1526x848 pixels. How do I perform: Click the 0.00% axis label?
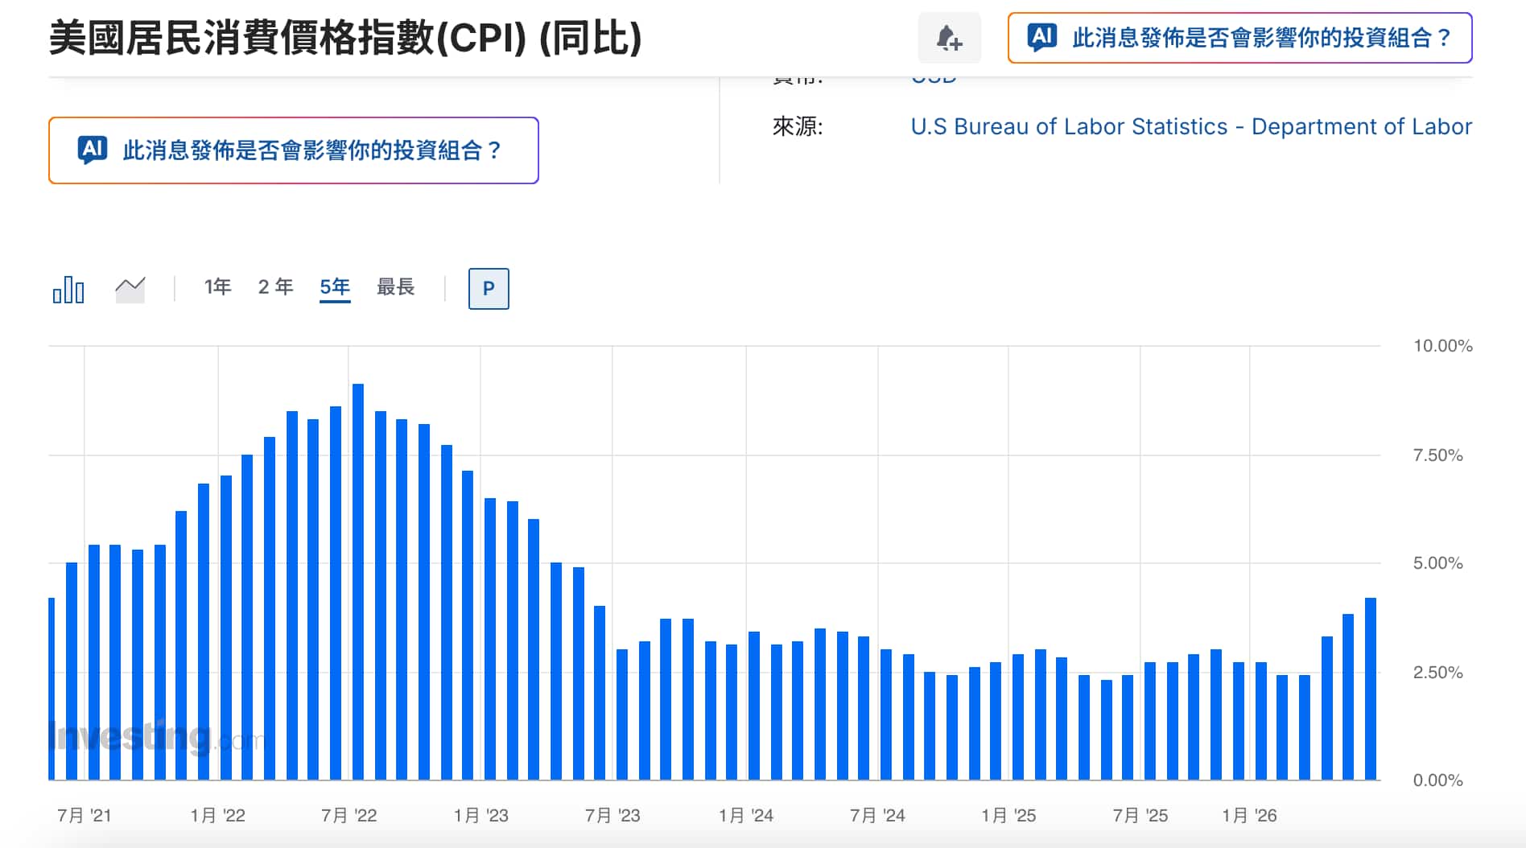coord(1437,780)
